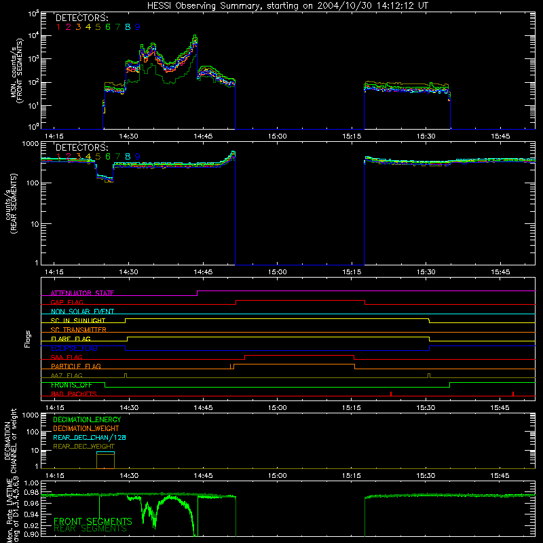The width and height of the screenshot is (543, 543).
Task: Click the 14:30 tick label under front segments plot
Action: (128, 136)
